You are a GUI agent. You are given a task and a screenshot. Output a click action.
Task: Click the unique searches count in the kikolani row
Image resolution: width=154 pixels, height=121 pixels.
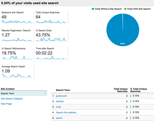(x=127, y=101)
